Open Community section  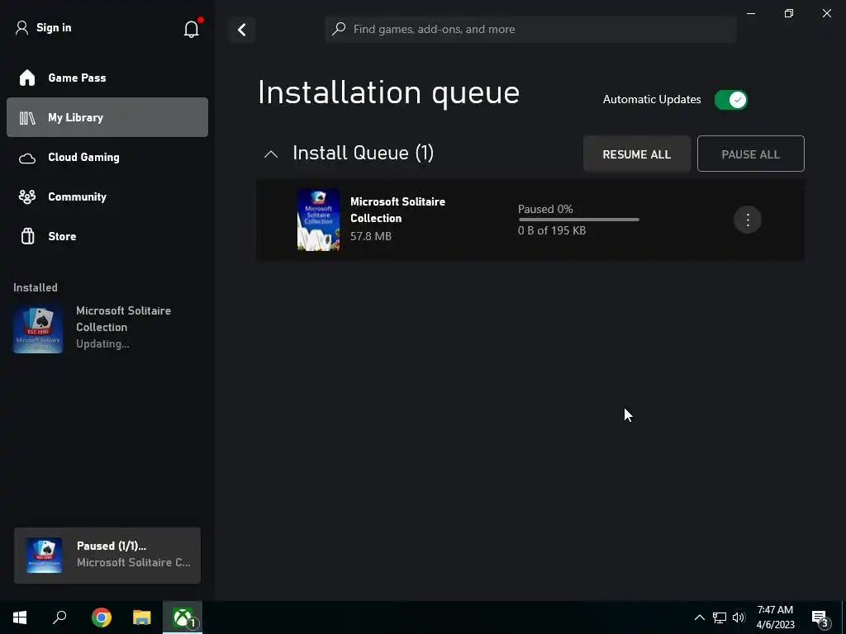(107, 196)
